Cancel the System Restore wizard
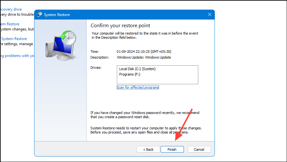 click(x=199, y=149)
